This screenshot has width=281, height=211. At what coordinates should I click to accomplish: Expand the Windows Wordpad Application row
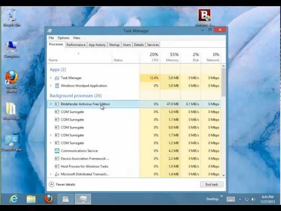coord(51,86)
